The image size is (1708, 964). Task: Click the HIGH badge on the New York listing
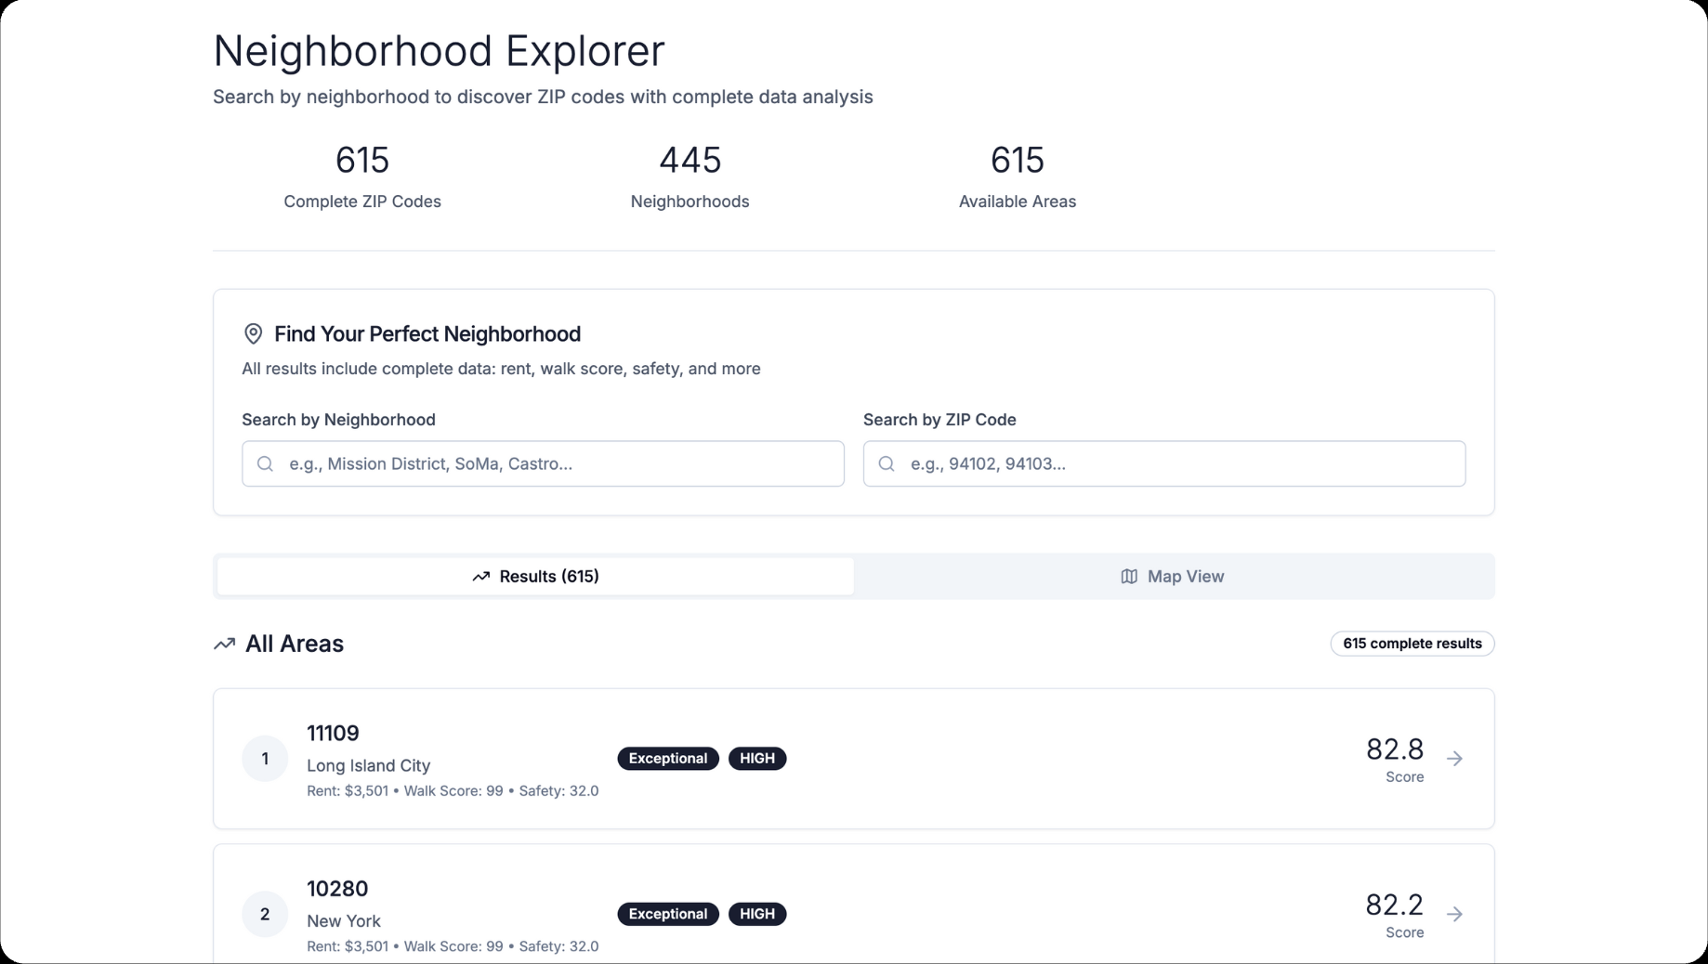(757, 914)
